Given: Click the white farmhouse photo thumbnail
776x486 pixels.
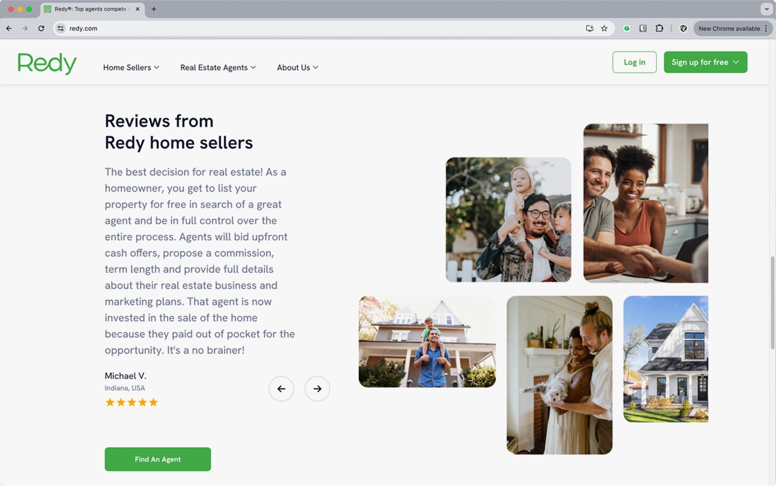Looking at the screenshot, I should click(665, 359).
